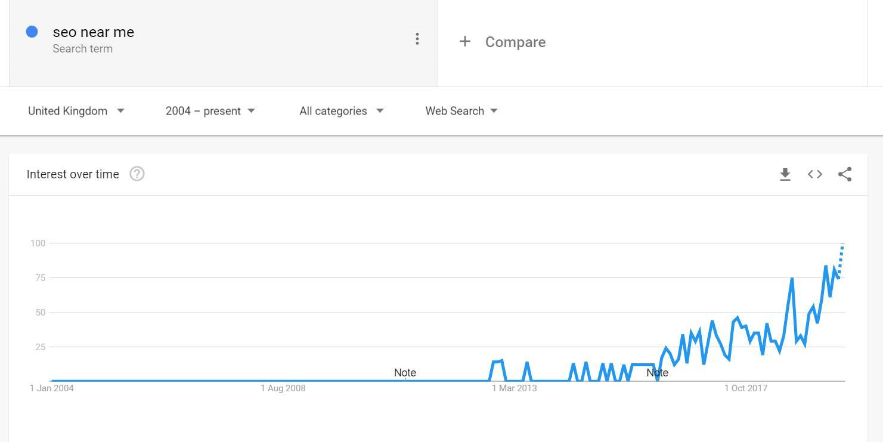Download interest over time data as CSV

coord(785,174)
